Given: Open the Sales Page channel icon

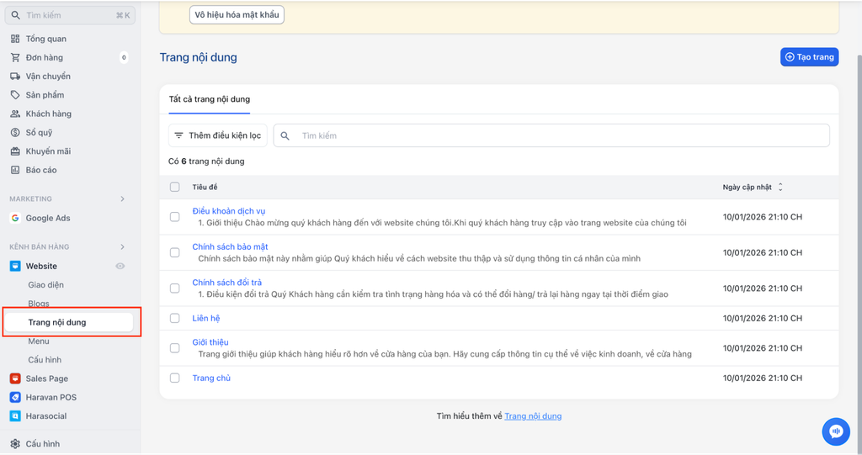Looking at the screenshot, I should (x=15, y=378).
